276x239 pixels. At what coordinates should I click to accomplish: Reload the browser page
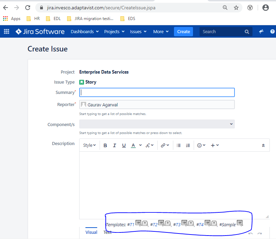pos(28,8)
